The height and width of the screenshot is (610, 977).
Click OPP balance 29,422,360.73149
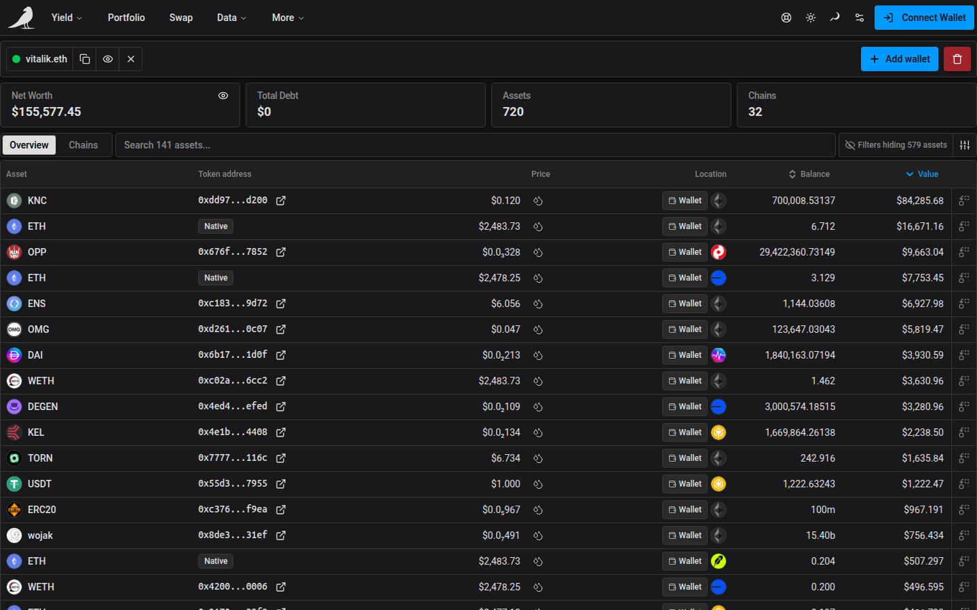pos(797,252)
